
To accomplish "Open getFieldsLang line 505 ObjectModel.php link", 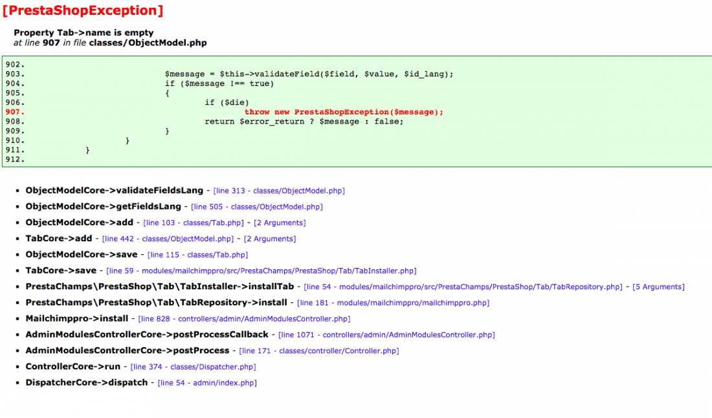I will coord(256,207).
